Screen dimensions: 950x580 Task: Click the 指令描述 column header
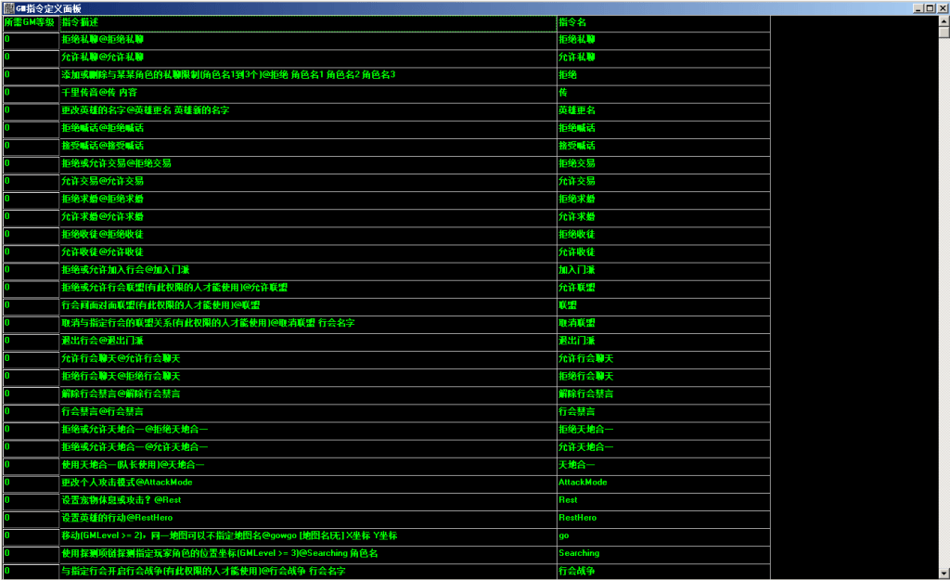point(307,22)
